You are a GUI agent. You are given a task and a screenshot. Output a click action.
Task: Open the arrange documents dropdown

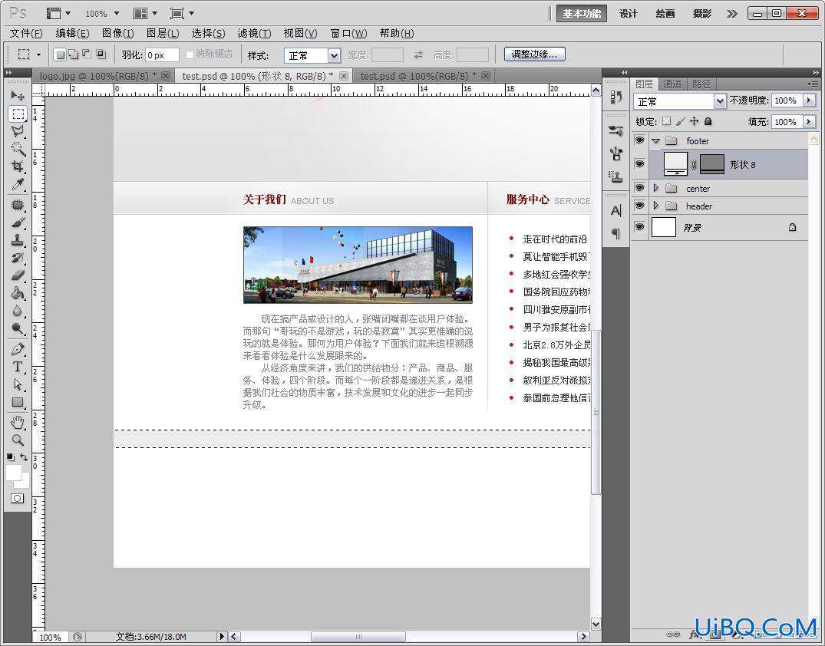click(146, 13)
